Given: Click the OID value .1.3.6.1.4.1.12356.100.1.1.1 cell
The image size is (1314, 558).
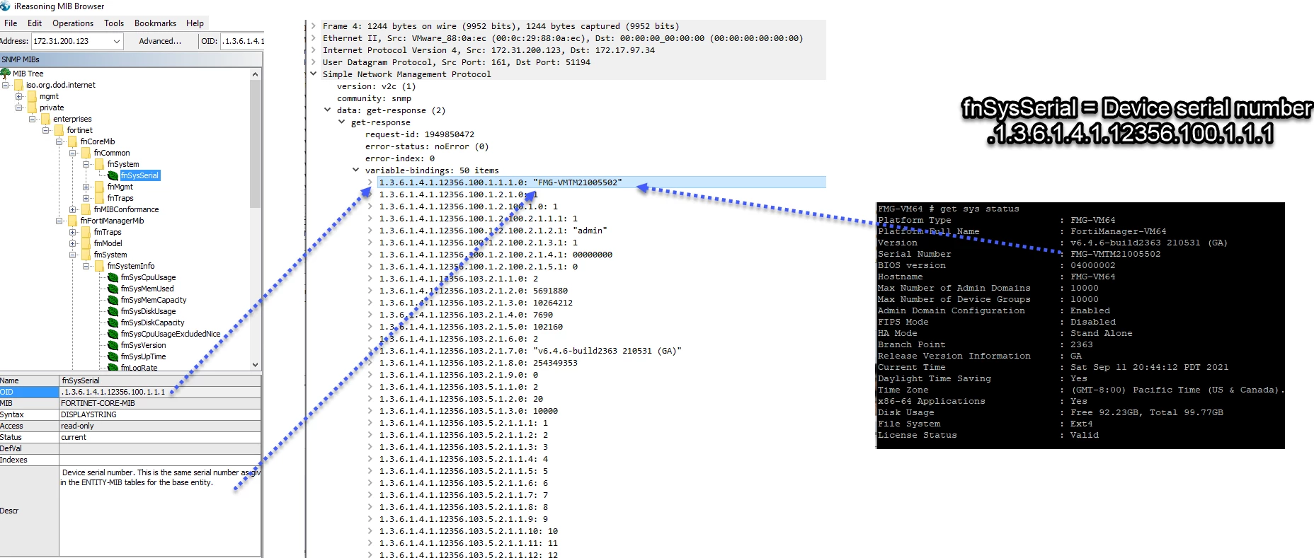Looking at the screenshot, I should coord(160,392).
